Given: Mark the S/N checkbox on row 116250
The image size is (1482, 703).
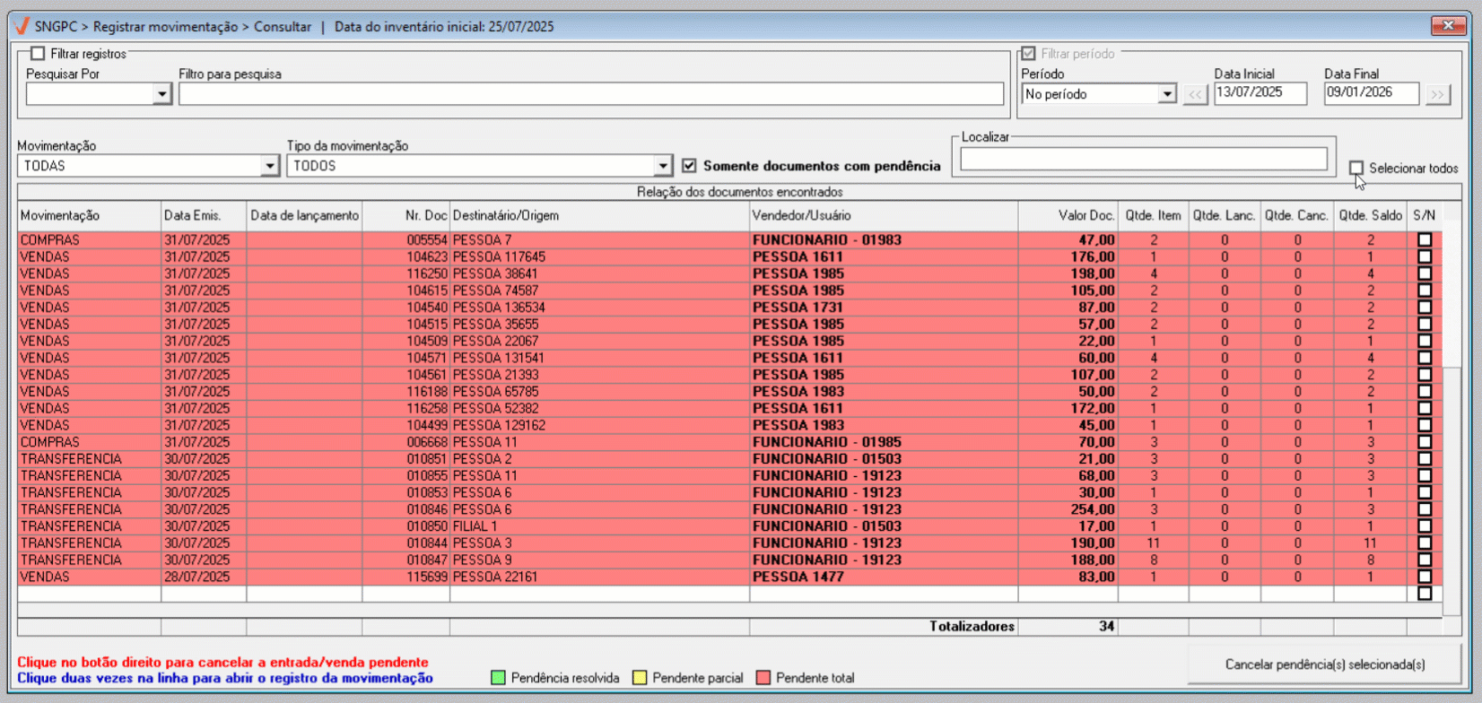Looking at the screenshot, I should point(1425,273).
